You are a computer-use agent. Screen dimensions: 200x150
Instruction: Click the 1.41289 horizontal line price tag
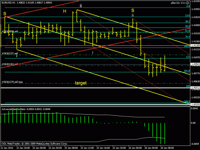tap(195, 45)
